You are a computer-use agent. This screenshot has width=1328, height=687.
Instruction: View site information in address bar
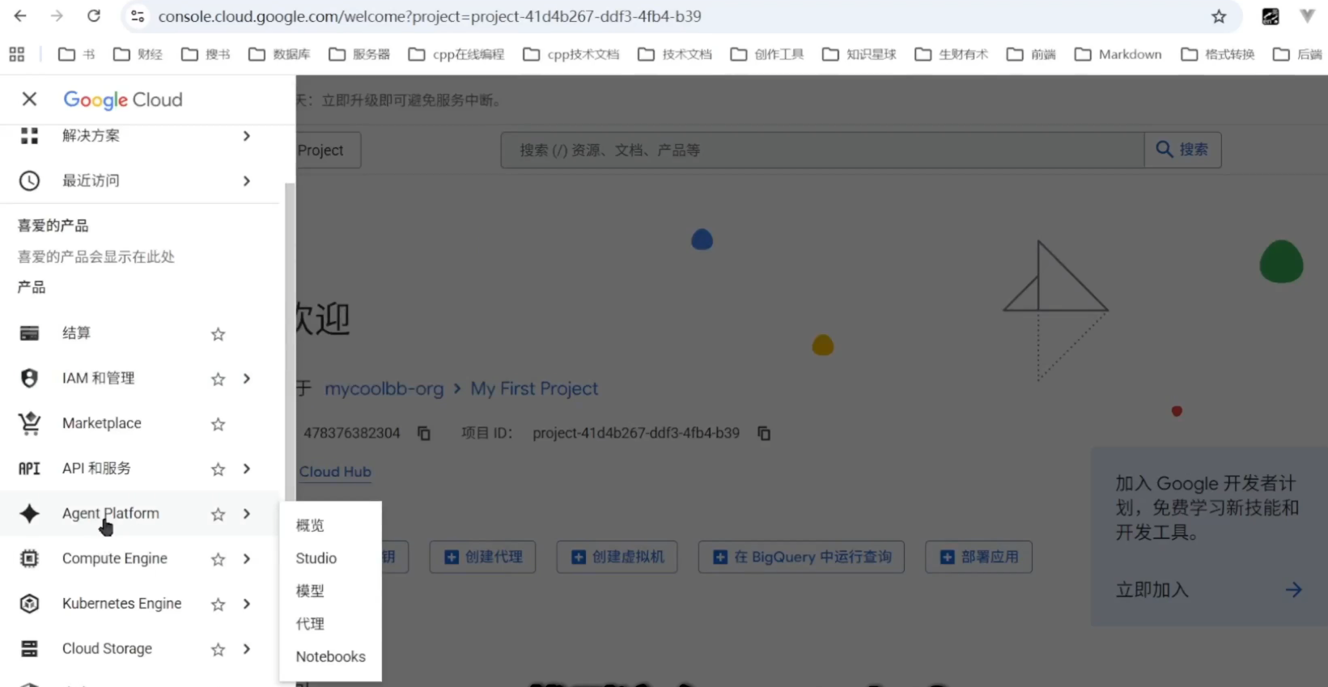point(138,16)
